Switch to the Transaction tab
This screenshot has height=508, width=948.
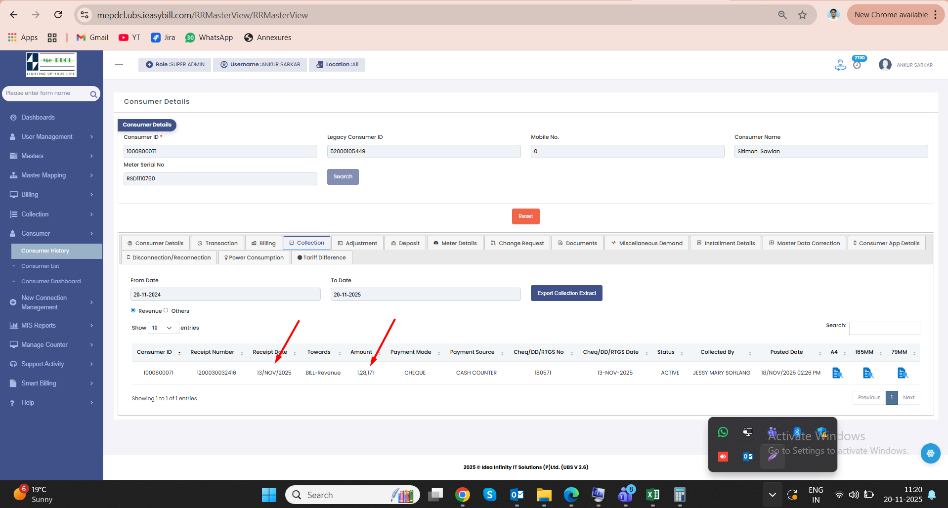point(217,243)
